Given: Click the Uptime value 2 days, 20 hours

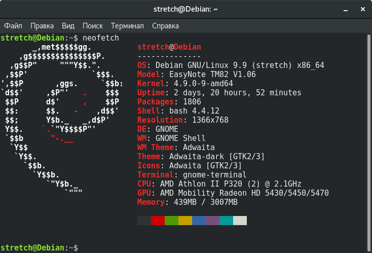Looking at the screenshot, I should tap(238, 93).
